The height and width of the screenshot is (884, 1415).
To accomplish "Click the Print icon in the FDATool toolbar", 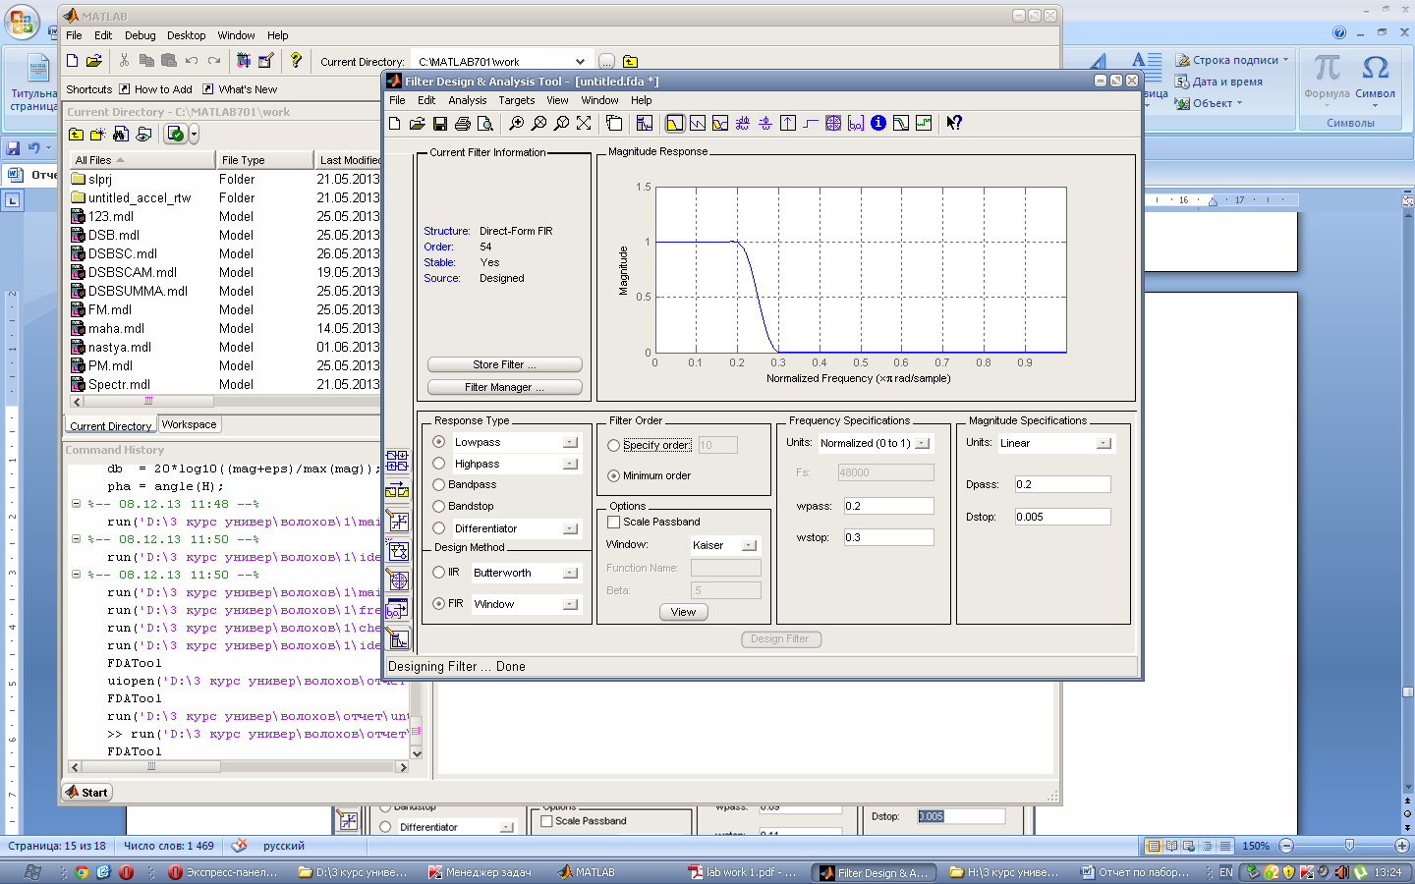I will (x=463, y=123).
